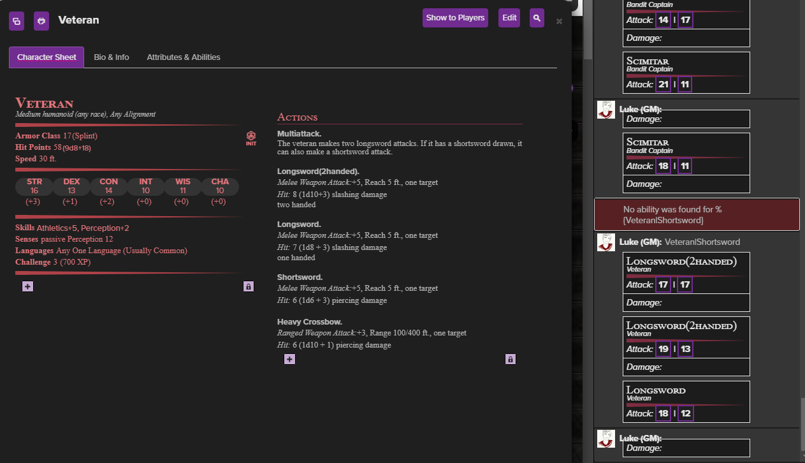This screenshot has width=805, height=463.
Task: Roll initiative with the INIT d20 icon
Action: [x=251, y=138]
